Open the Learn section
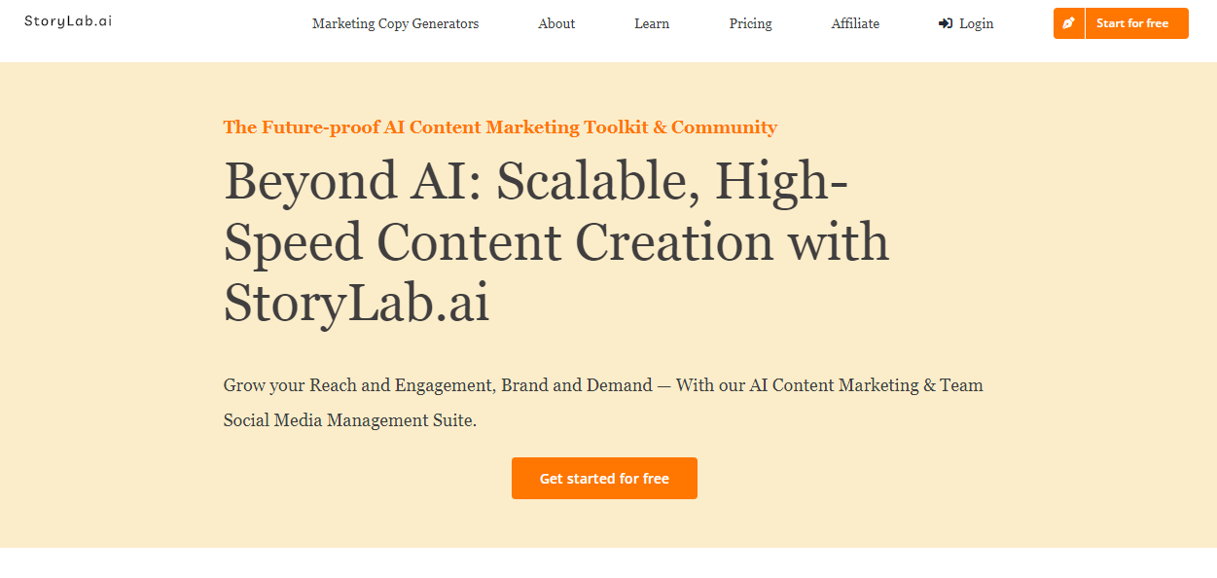 point(651,23)
